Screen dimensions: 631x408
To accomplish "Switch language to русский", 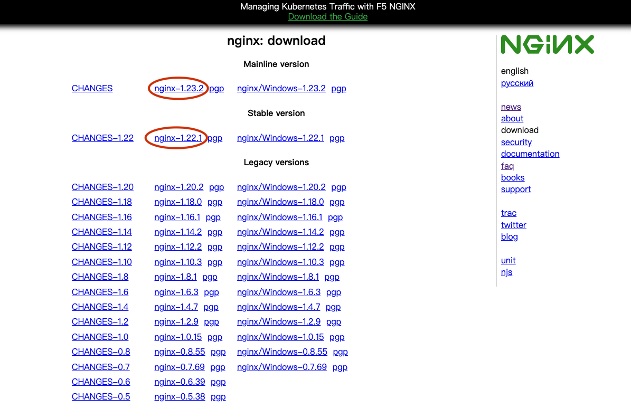I will pos(517,83).
